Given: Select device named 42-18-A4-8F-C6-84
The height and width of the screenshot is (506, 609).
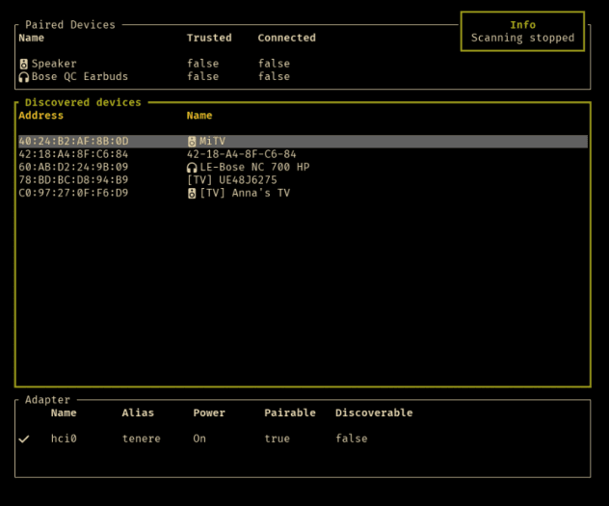Looking at the screenshot, I should point(241,154).
